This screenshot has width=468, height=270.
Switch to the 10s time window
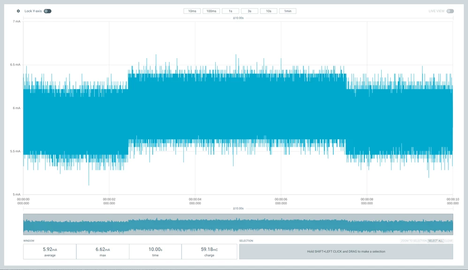click(x=269, y=11)
